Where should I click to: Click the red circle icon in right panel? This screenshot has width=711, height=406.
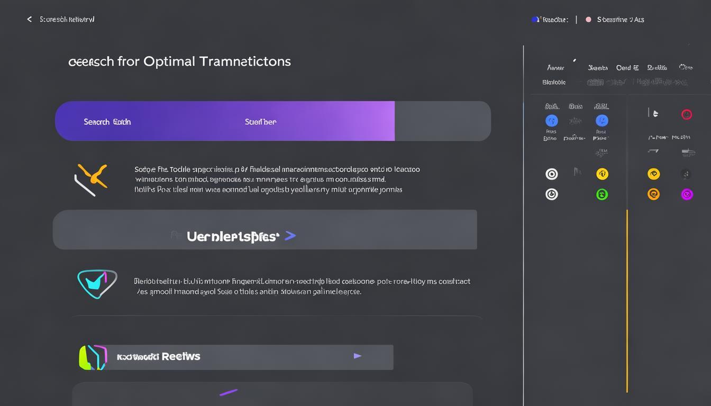tap(687, 114)
